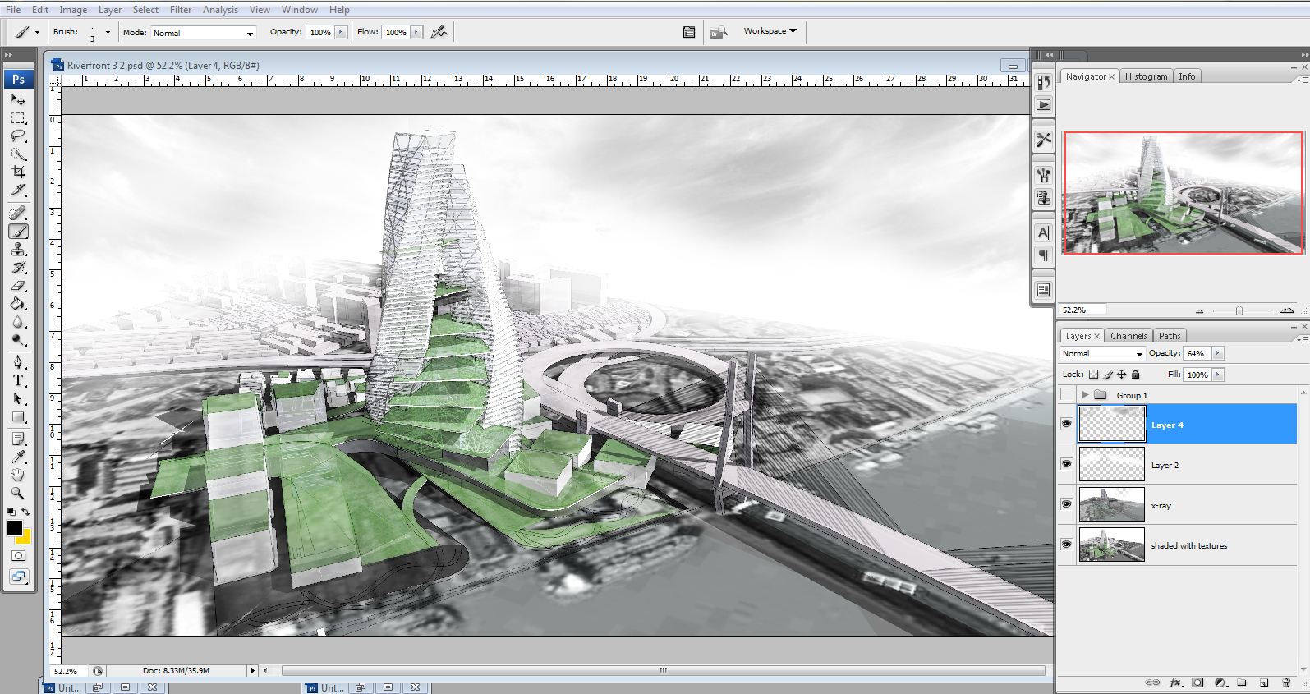
Task: Select the Path Selection tool
Action: (x=18, y=398)
